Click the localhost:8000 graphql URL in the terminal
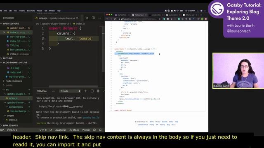This screenshot has width=264, height=148. [x=61, y=106]
